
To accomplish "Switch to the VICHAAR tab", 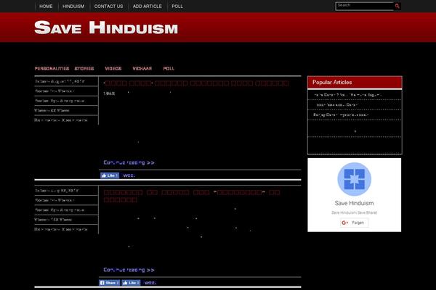I will (142, 69).
